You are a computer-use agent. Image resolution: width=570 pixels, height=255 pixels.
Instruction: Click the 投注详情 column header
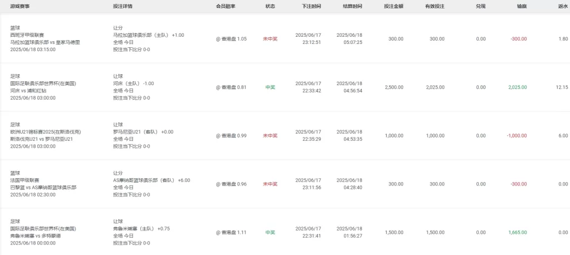[x=122, y=7]
